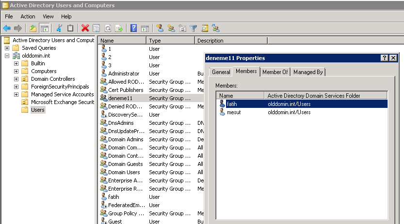This screenshot has width=404, height=224.
Task: Select Domain Controllers in the tree
Action: pos(53,79)
